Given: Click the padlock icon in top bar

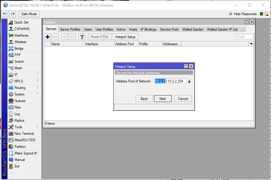Looking at the screenshot, I should click(266, 14).
